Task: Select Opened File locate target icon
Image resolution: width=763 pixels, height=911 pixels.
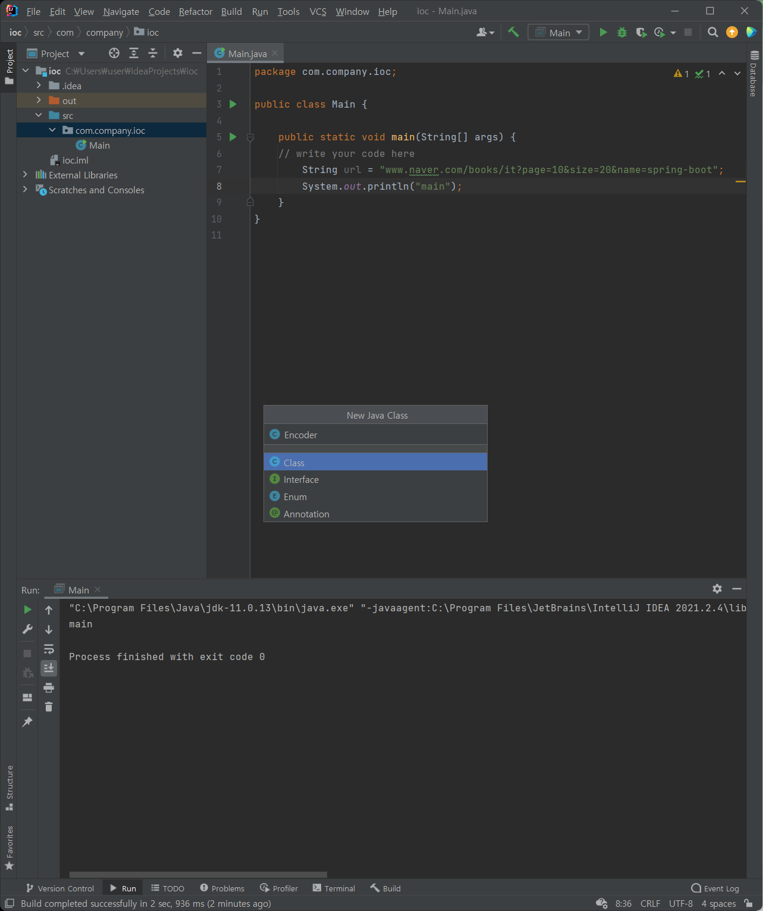Action: [x=114, y=53]
